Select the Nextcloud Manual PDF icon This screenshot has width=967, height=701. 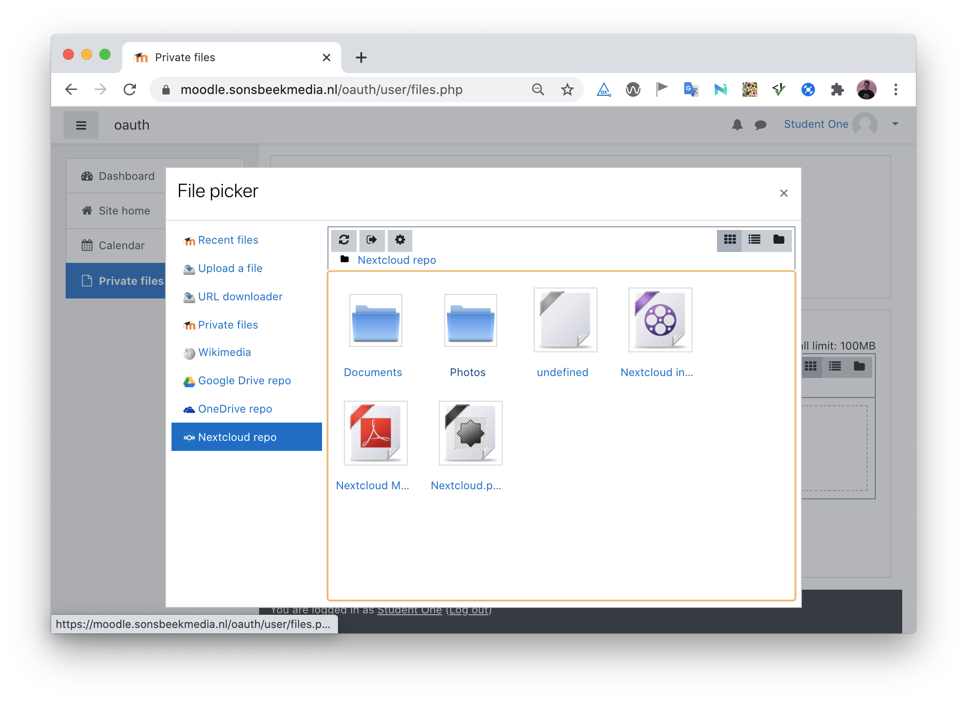click(376, 433)
